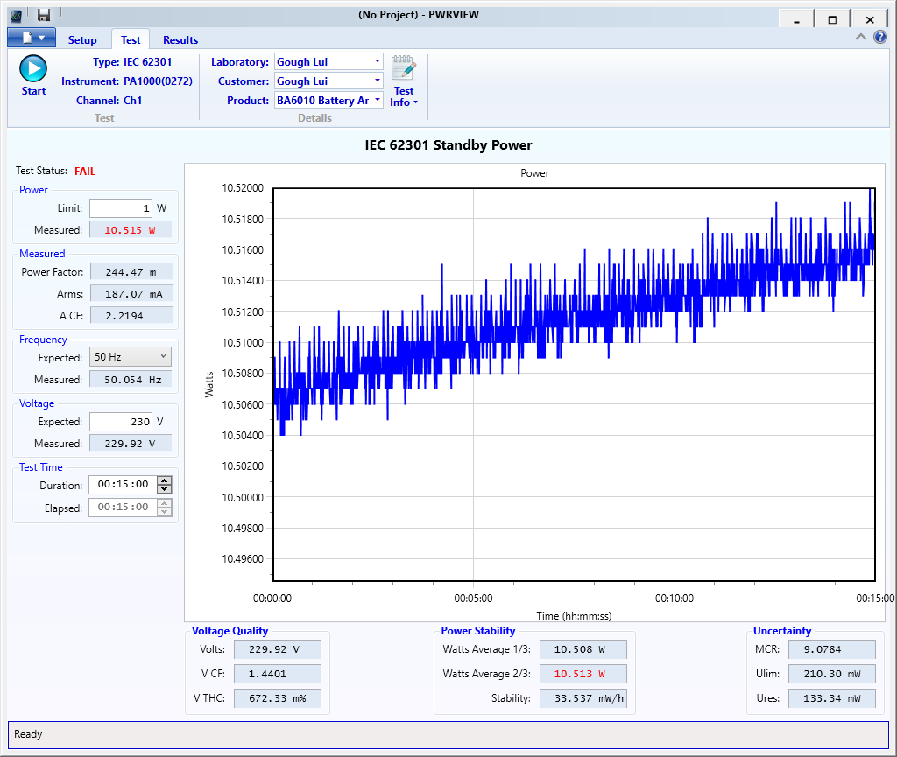This screenshot has height=757, width=897.
Task: Click the Duration time field
Action: (122, 486)
